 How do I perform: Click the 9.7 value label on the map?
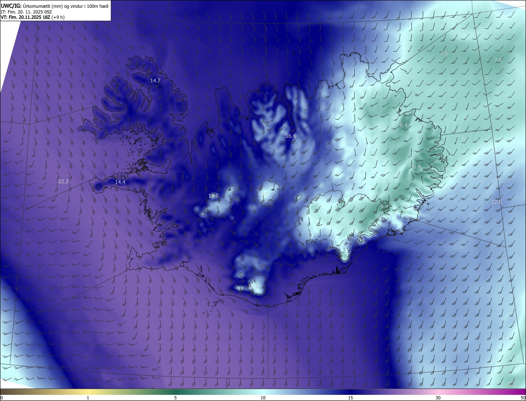pos(265,194)
